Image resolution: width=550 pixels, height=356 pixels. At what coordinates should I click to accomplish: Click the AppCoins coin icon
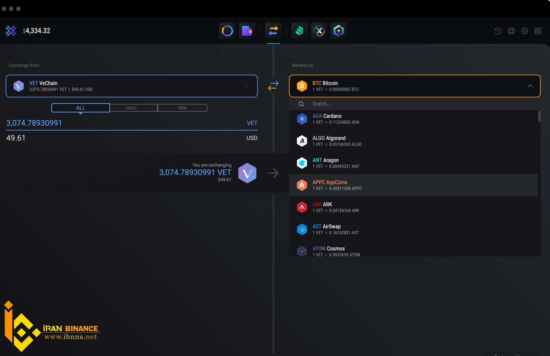[x=302, y=185]
